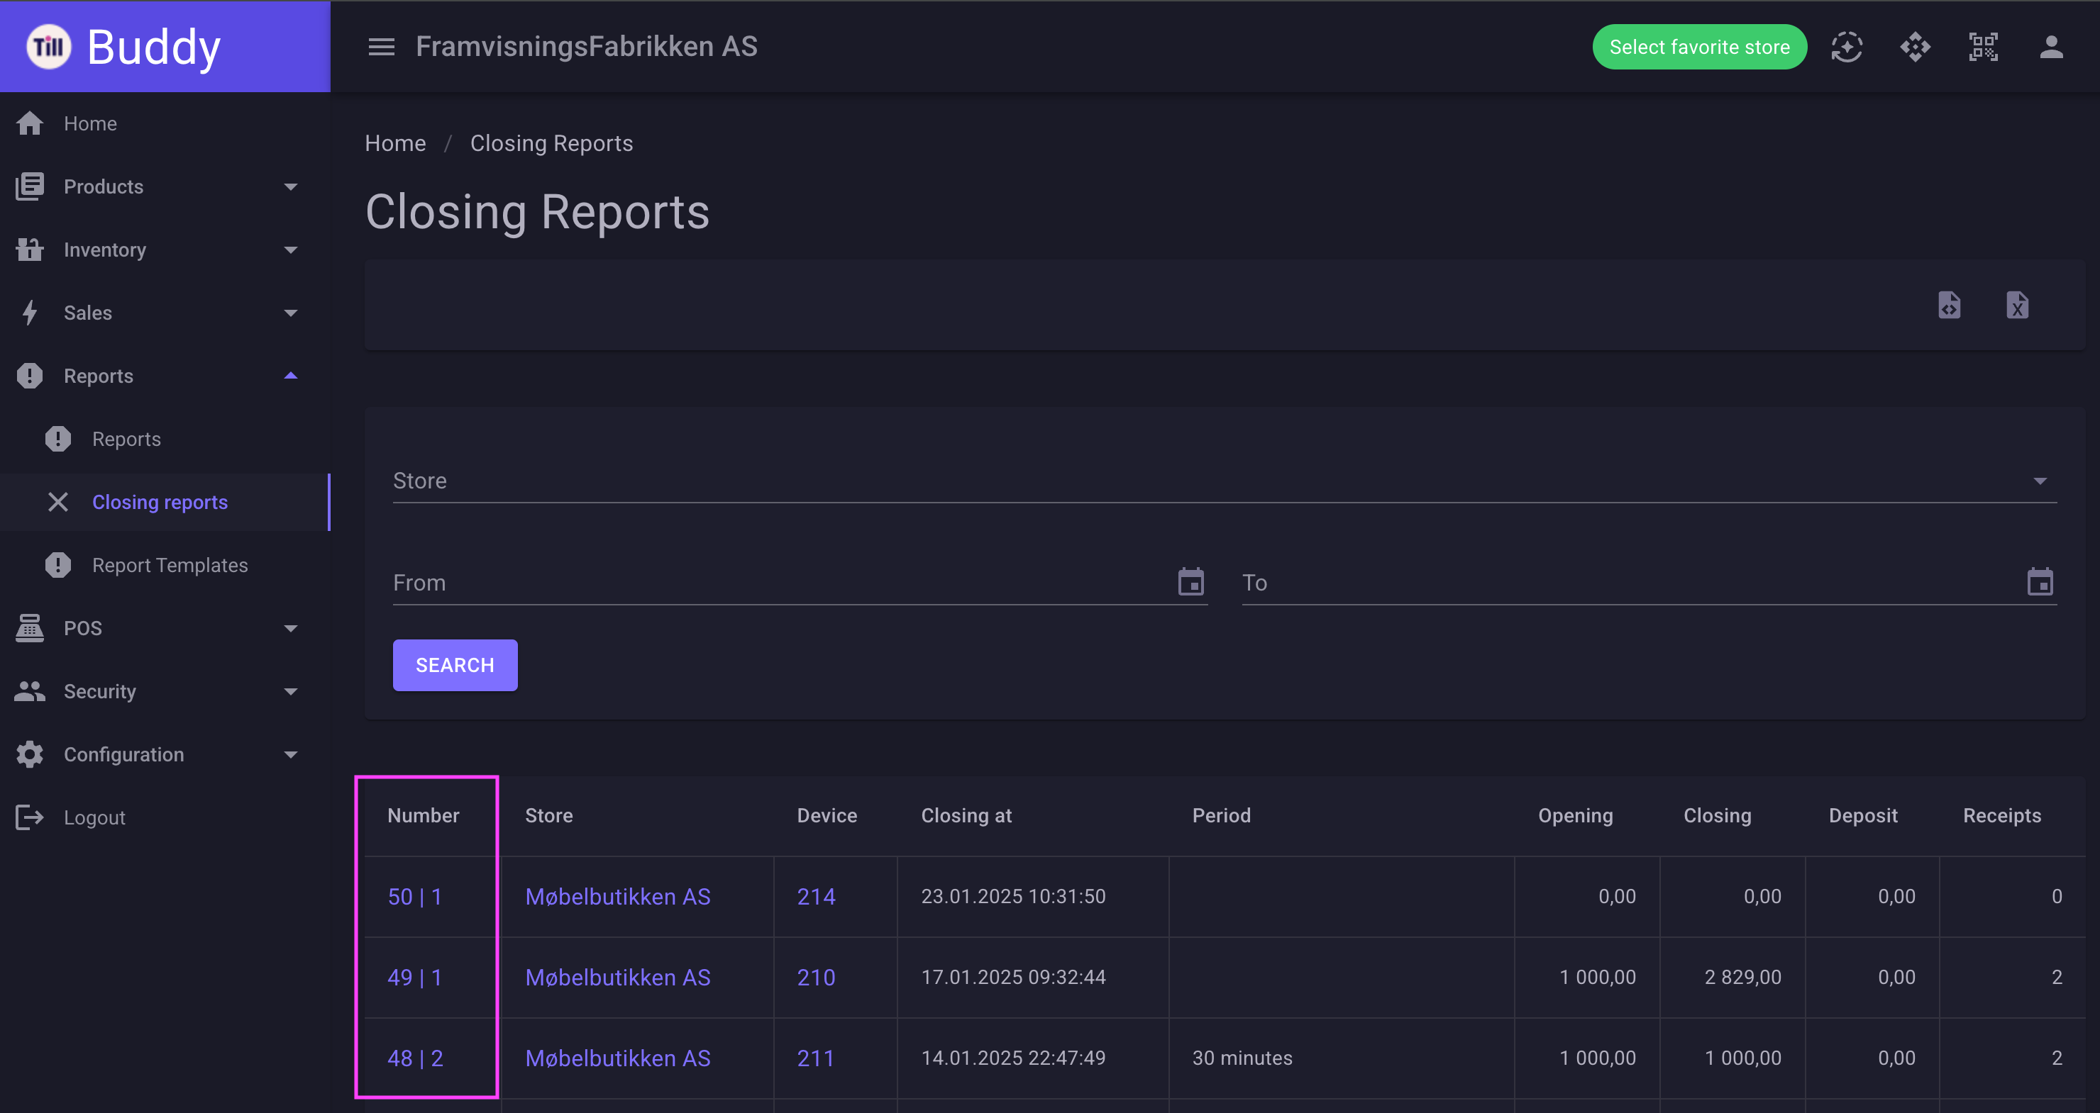Export closing reports to Excel file
This screenshot has width=2100, height=1113.
click(2017, 306)
